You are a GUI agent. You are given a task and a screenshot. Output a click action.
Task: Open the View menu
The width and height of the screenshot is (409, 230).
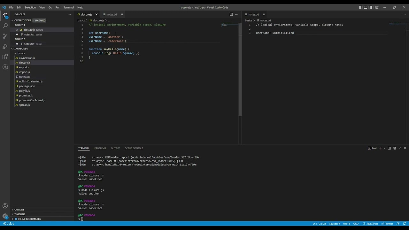tap(42, 7)
